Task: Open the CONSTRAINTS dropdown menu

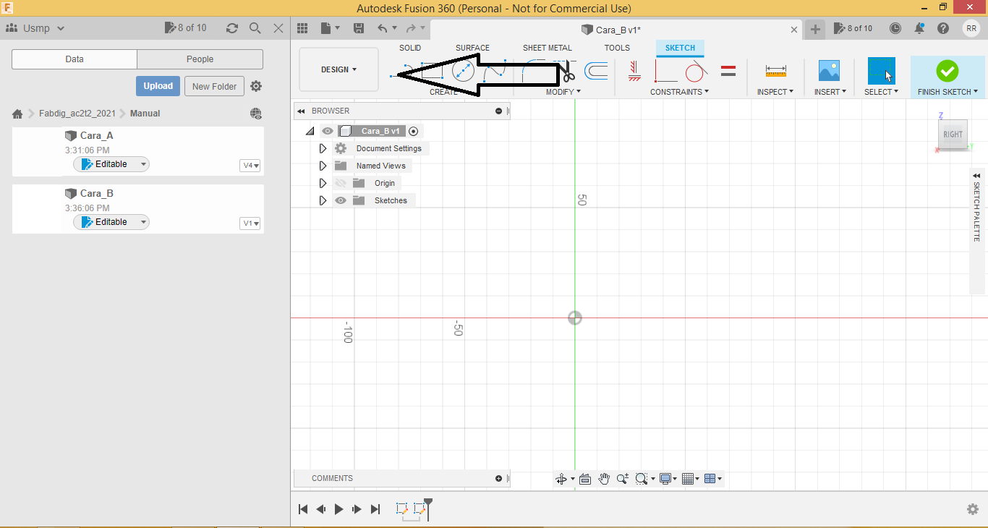Action: (679, 92)
